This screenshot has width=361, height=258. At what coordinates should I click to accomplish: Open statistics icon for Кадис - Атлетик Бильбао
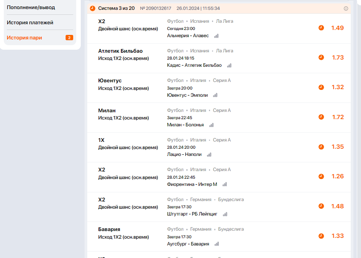click(x=229, y=66)
